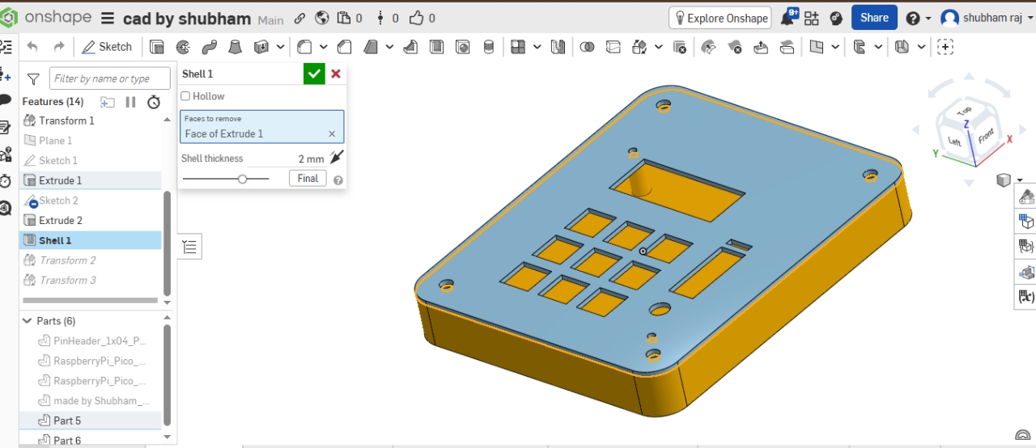Open the shubham raj account menu
The image size is (1036, 448).
pos(987,18)
